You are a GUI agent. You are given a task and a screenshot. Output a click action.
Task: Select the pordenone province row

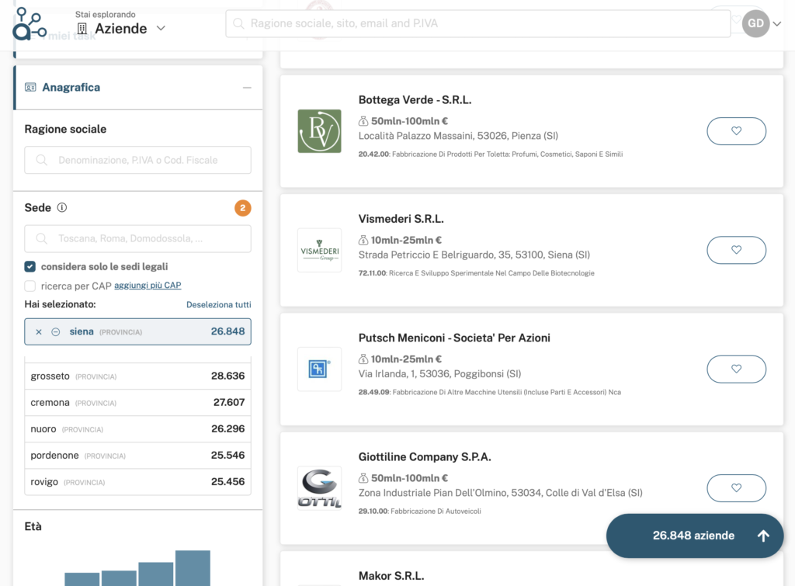click(x=138, y=455)
